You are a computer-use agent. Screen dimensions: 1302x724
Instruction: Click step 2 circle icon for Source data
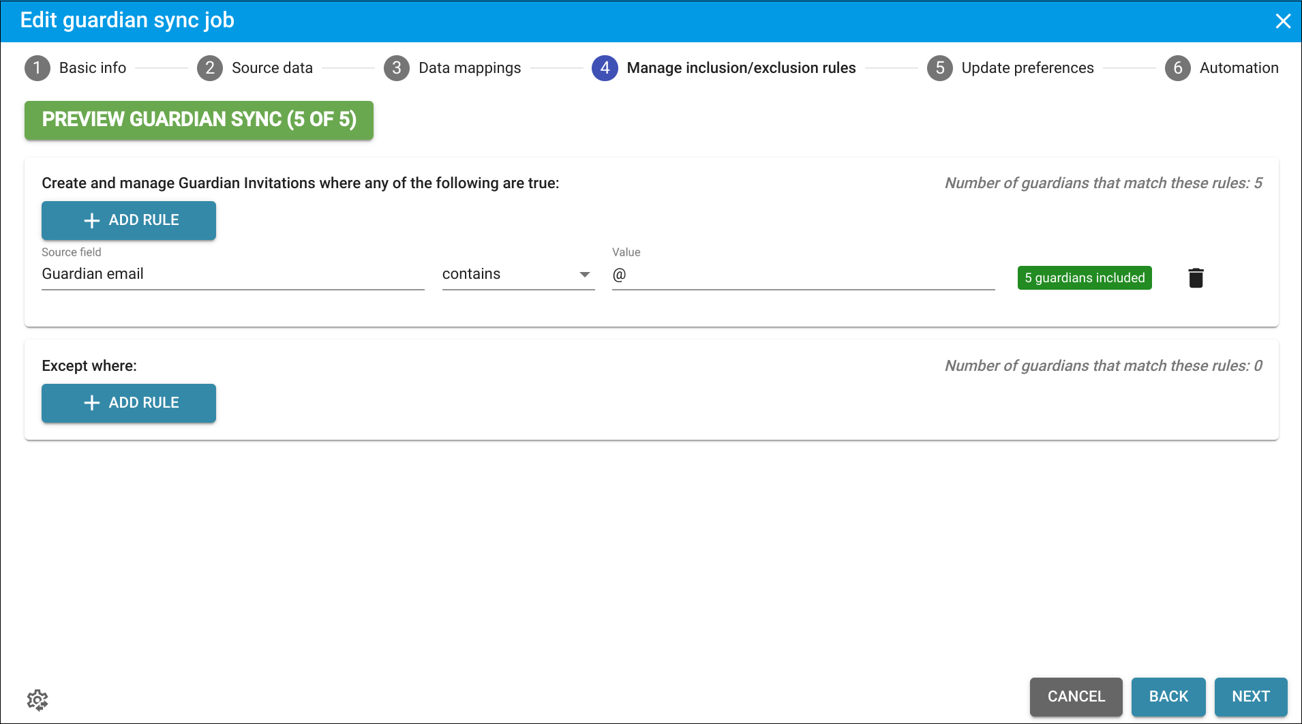[x=210, y=68]
